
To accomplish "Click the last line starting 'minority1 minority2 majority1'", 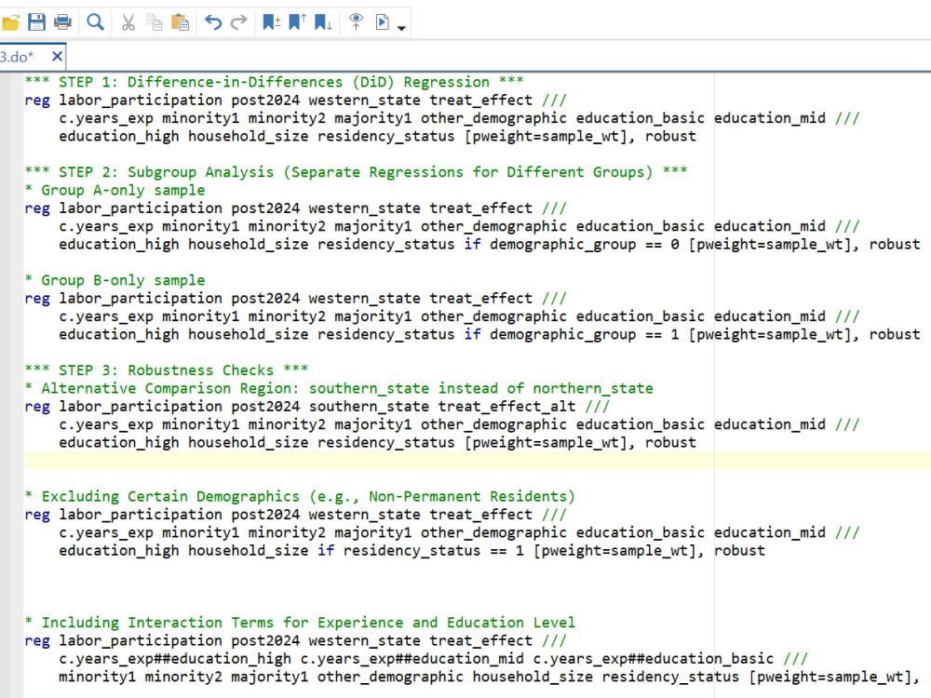I will pyautogui.click(x=490, y=677).
